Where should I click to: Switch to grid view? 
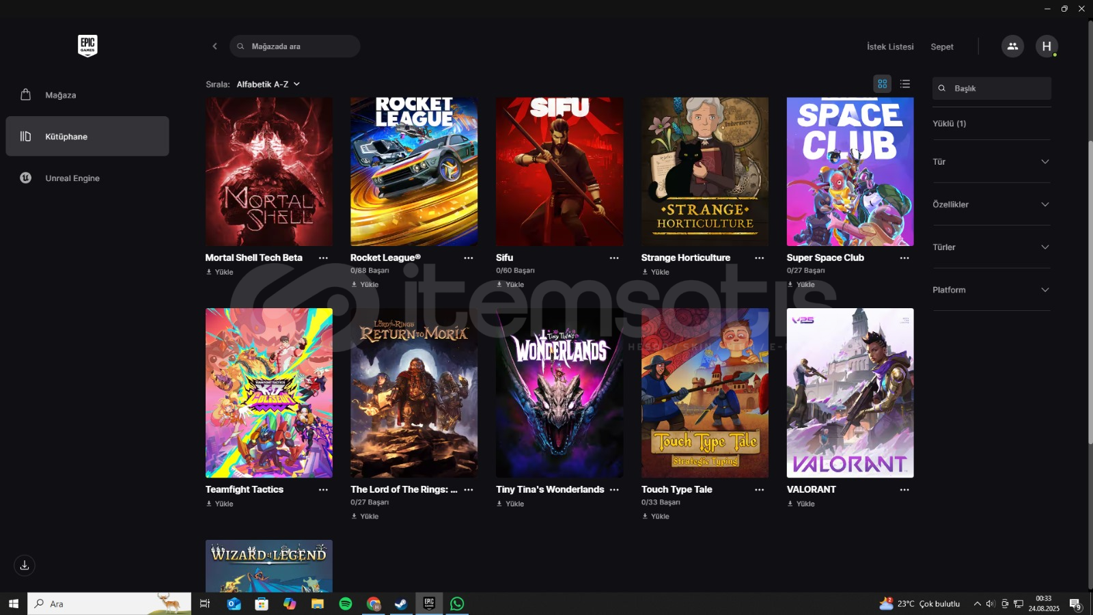click(883, 84)
